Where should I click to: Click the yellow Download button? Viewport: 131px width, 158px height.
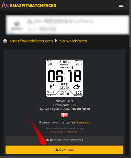pos(64,150)
